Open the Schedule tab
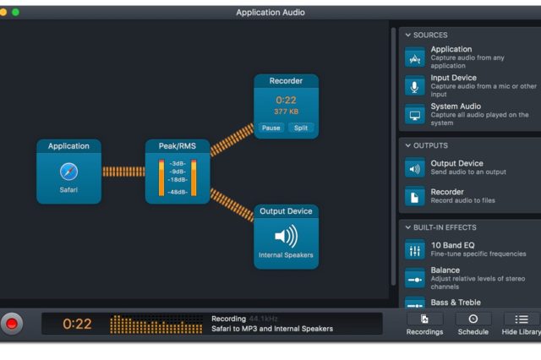The height and width of the screenshot is (360, 541). click(x=473, y=324)
